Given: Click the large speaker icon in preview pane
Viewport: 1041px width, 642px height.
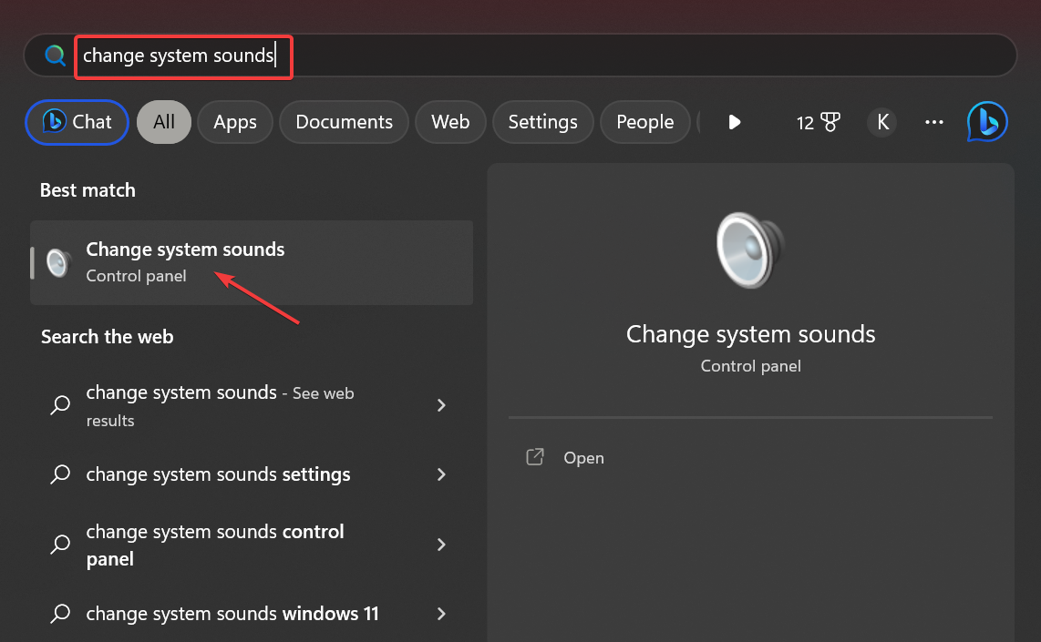Looking at the screenshot, I should point(750,250).
